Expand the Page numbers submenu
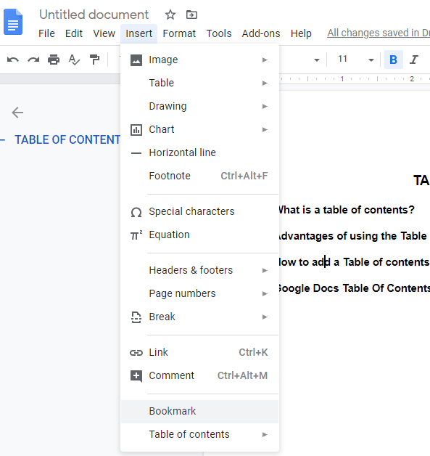 click(x=199, y=293)
